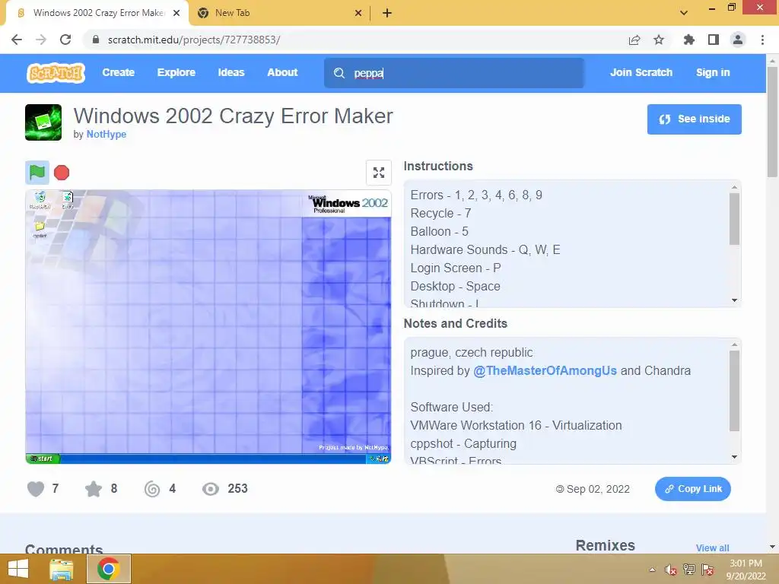Favorite this project with star icon

tap(94, 489)
